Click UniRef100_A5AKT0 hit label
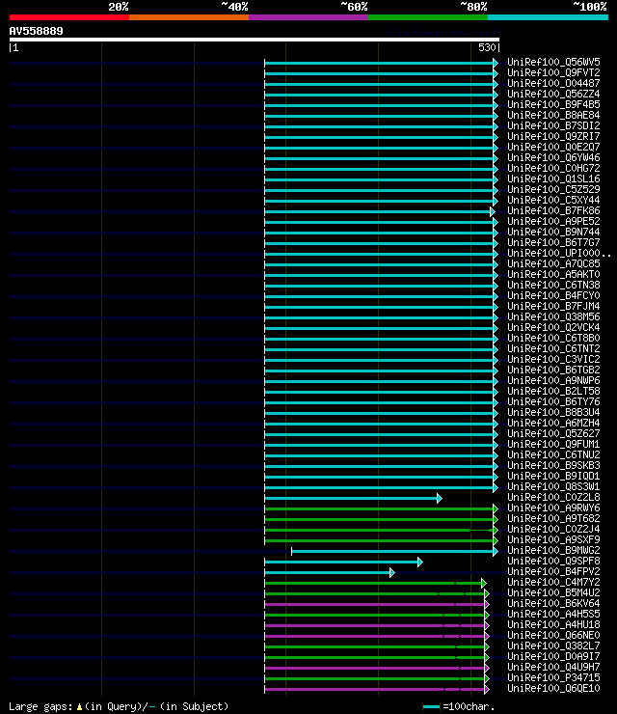The height and width of the screenshot is (714, 617). tap(553, 275)
